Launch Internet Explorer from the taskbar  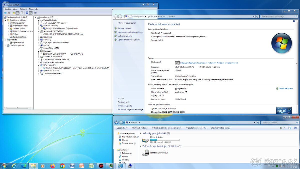pos(14,166)
